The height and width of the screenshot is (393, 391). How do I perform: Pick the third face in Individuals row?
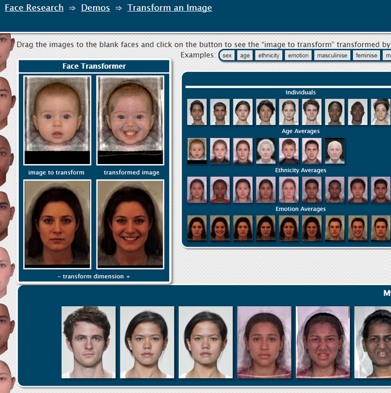coord(243,112)
